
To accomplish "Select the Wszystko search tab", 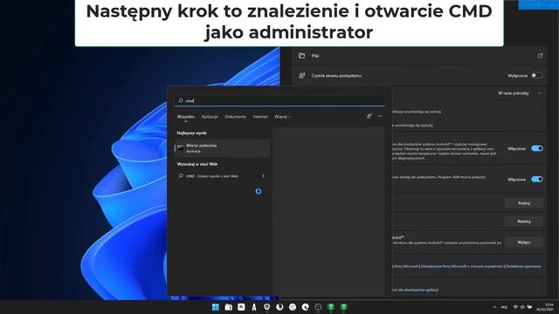I will tap(186, 117).
